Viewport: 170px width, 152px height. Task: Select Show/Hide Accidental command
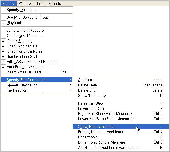click(121, 127)
